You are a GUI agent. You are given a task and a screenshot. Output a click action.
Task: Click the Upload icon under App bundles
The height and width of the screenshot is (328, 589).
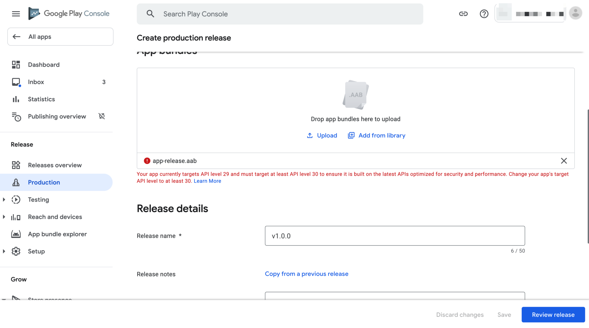310,135
